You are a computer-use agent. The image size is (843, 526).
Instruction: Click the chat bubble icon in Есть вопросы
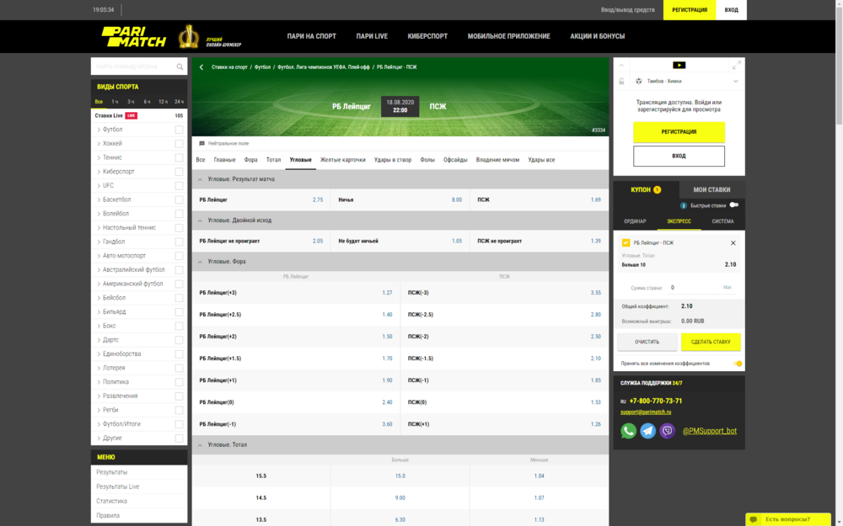[754, 519]
